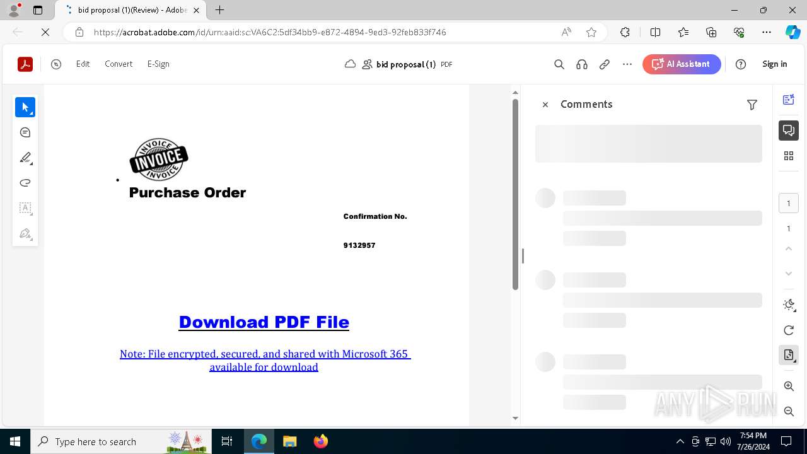Click the cloud storage status icon
Viewport: 807px width, 454px height.
(350, 64)
